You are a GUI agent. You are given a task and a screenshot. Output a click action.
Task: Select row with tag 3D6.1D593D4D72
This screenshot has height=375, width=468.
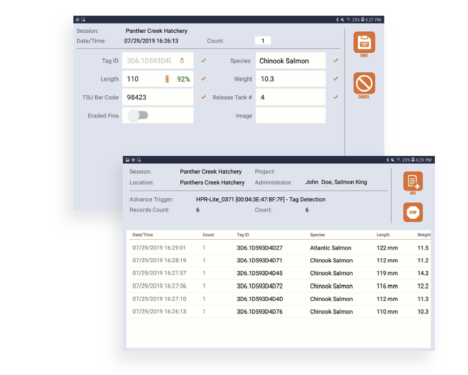click(280, 286)
